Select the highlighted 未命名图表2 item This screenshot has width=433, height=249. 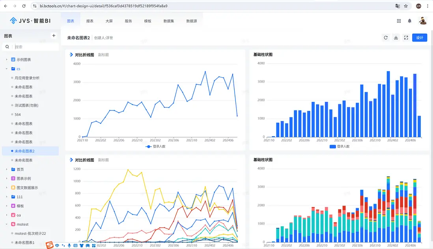[30, 151]
